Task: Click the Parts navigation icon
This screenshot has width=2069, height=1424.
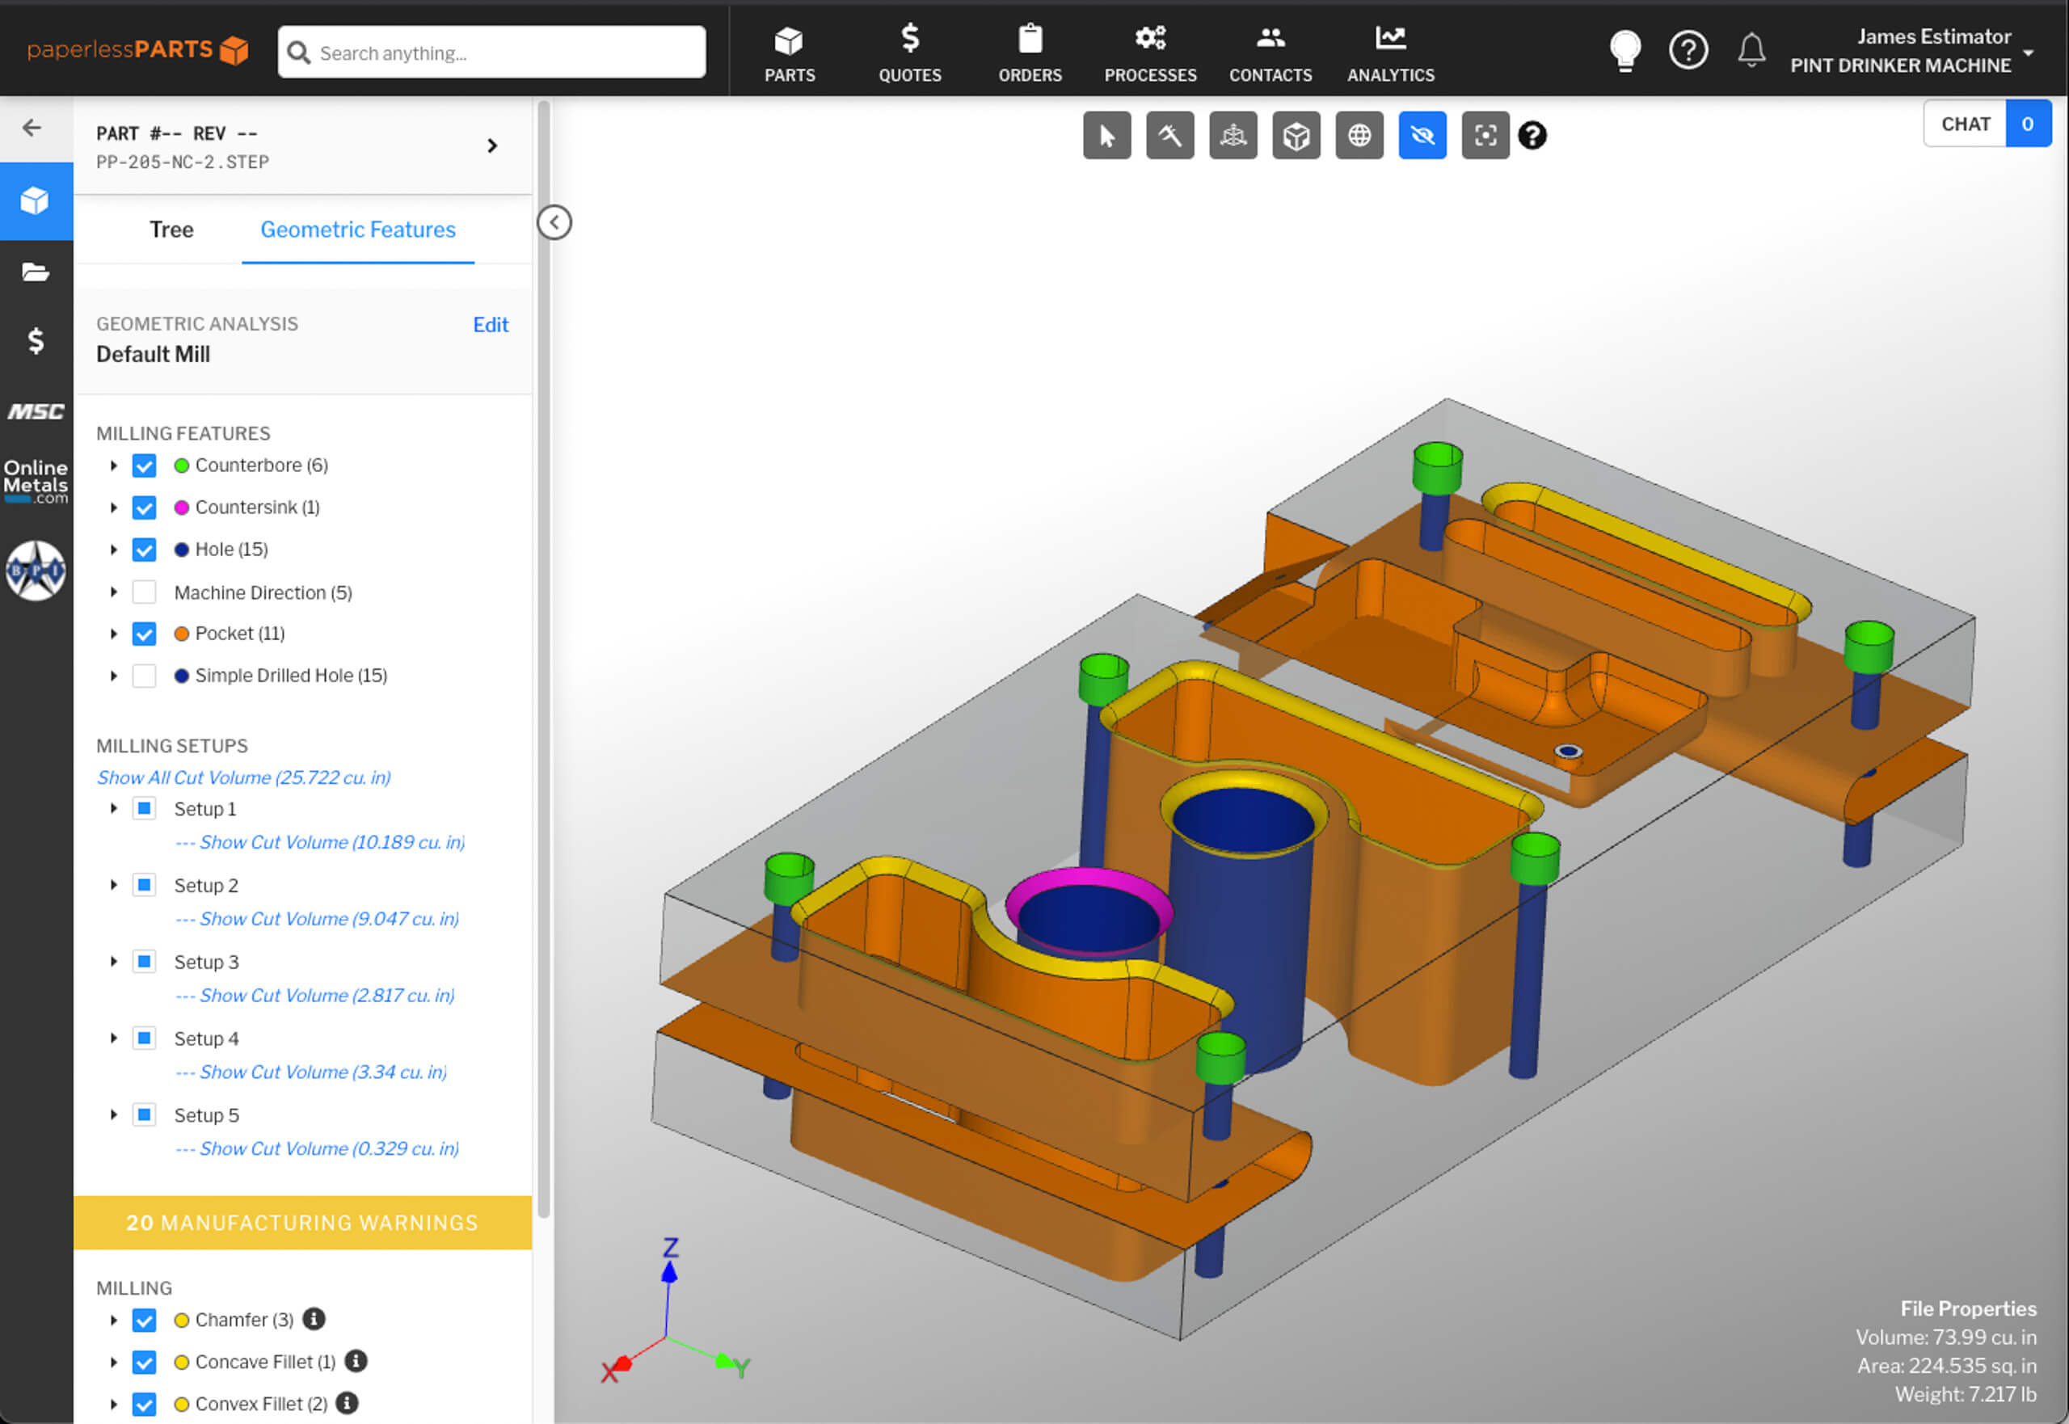Action: pos(788,50)
